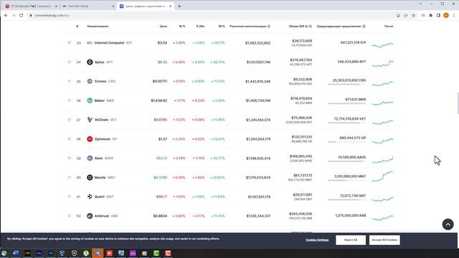
Task: Click the Internet Computer coin logo
Action: pyautogui.click(x=90, y=43)
